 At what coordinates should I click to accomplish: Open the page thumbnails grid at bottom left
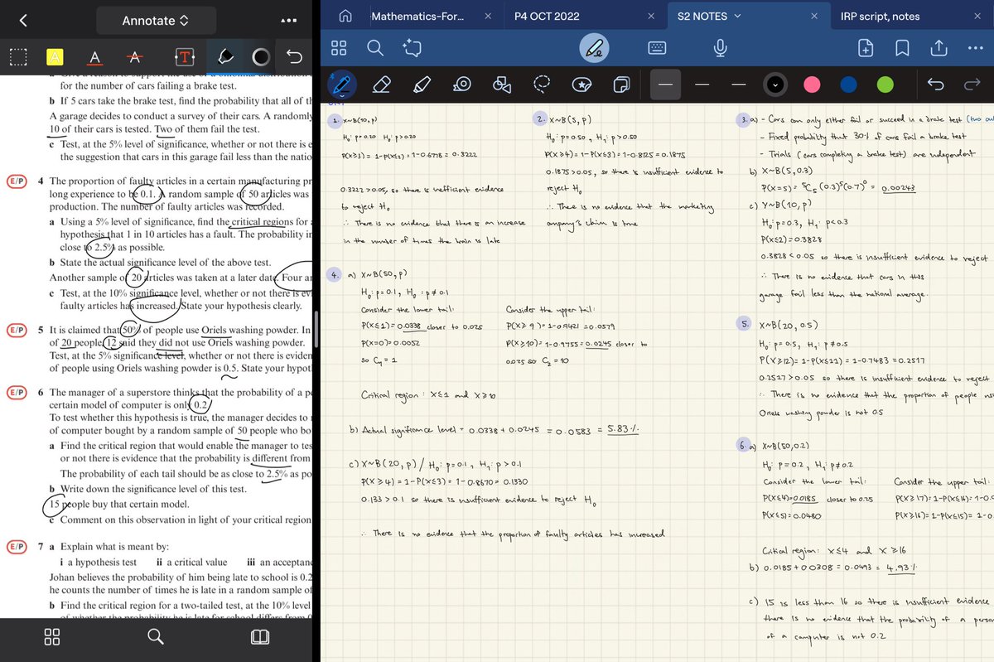pos(52,636)
